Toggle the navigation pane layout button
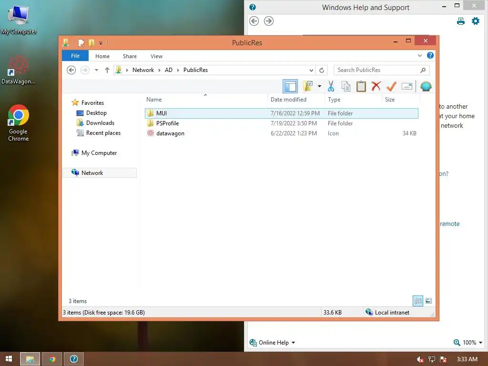This screenshot has width=488, height=366. 290,86
